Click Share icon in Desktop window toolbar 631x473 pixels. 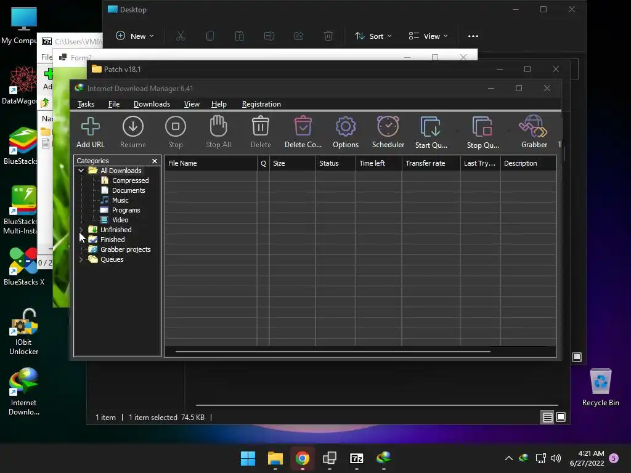coord(299,36)
